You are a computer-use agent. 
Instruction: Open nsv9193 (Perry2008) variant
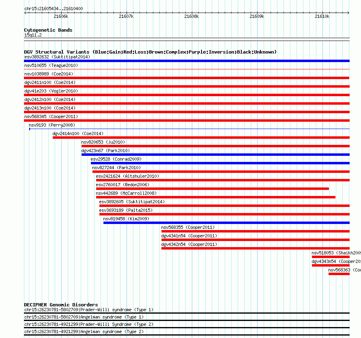[x=52, y=125]
